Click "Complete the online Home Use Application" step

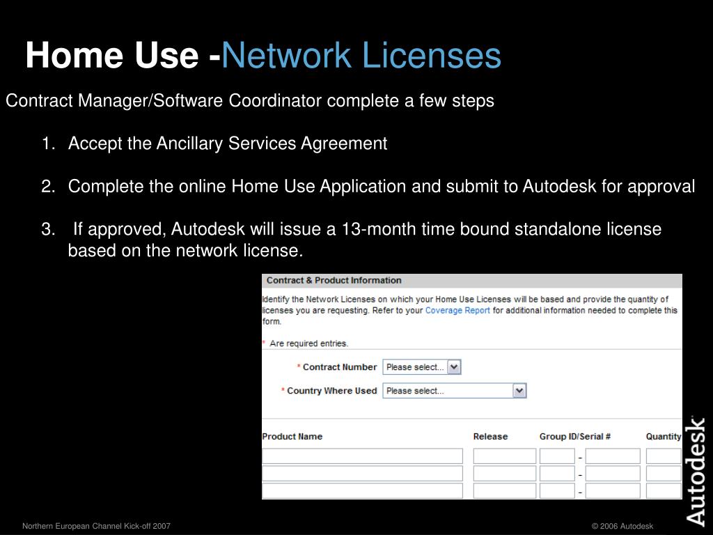(x=381, y=186)
